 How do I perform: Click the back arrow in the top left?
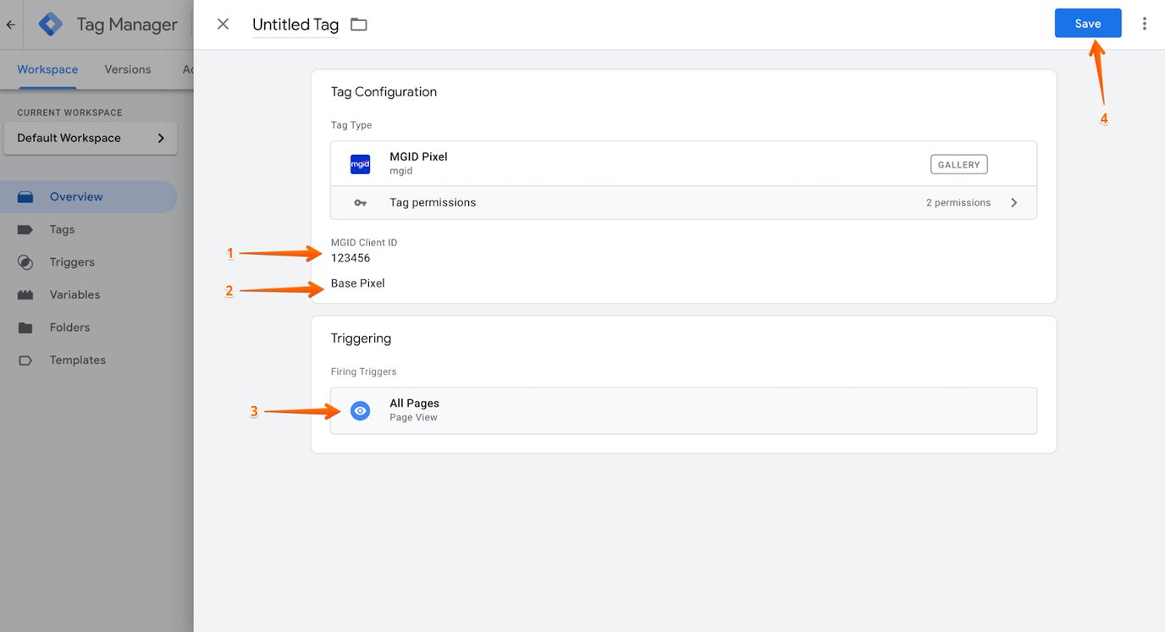10,24
